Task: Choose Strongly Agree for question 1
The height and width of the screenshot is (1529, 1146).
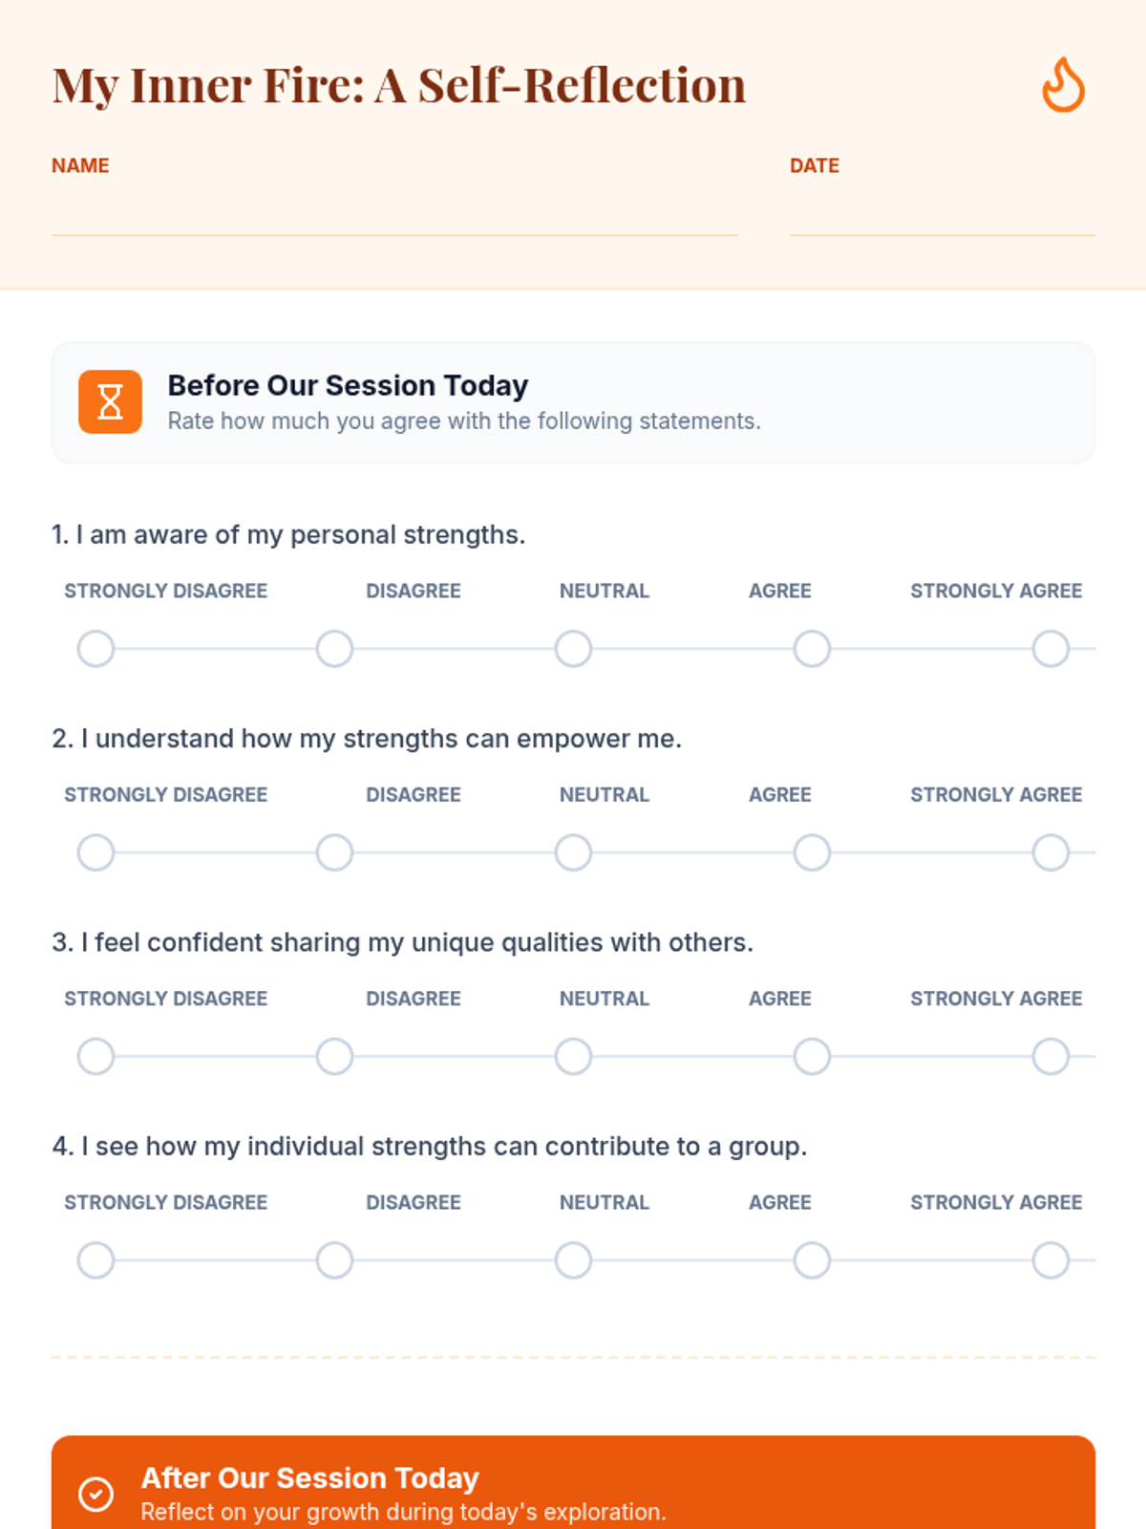Action: click(1050, 649)
